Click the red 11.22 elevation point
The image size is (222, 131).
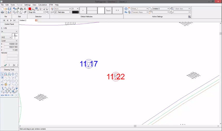[116, 77]
